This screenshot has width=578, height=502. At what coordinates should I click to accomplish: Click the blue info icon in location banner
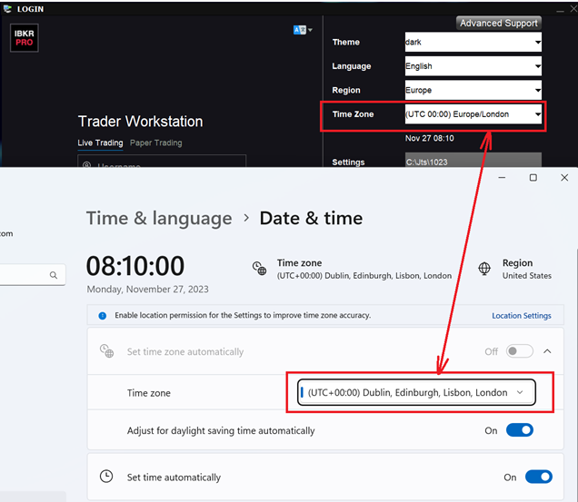103,316
